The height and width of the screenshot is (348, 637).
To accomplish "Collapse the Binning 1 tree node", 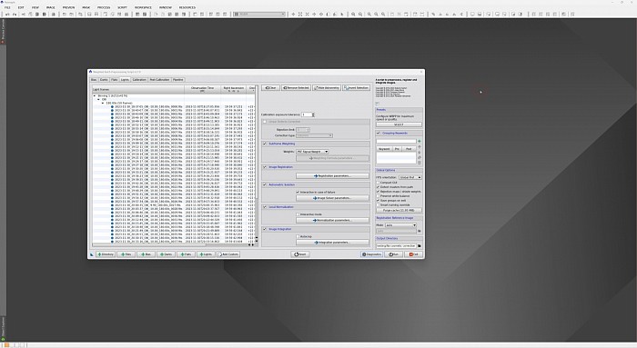I will pyautogui.click(x=95, y=95).
